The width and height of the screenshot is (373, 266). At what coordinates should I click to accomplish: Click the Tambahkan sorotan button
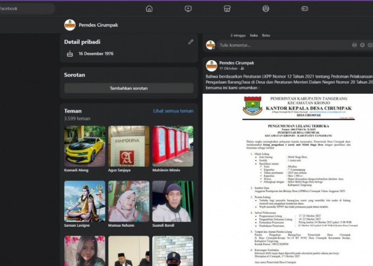[x=129, y=88]
